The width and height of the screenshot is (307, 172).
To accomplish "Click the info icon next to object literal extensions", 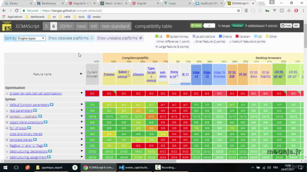I will (46, 122).
